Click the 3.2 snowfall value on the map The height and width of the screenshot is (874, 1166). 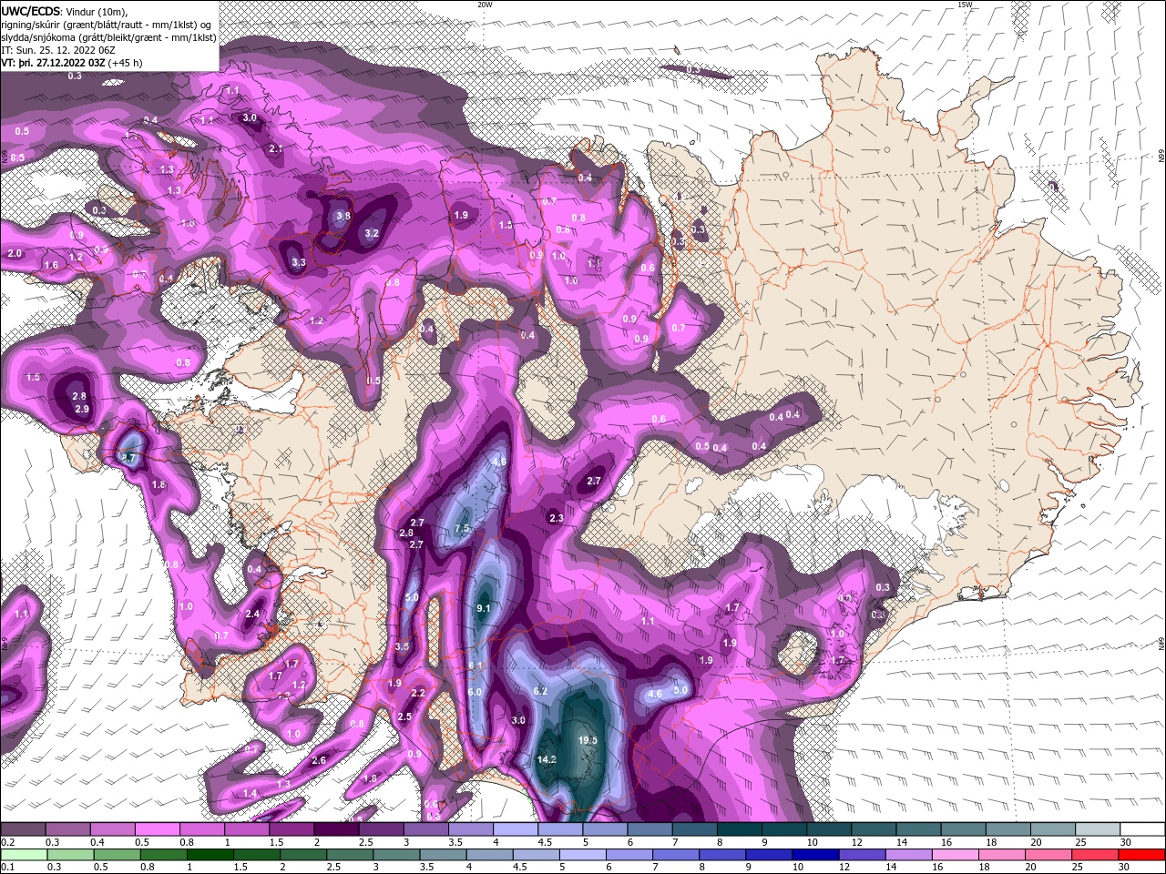click(372, 233)
